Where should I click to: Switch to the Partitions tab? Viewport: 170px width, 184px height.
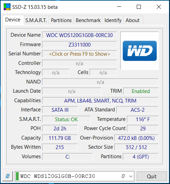tap(61, 20)
